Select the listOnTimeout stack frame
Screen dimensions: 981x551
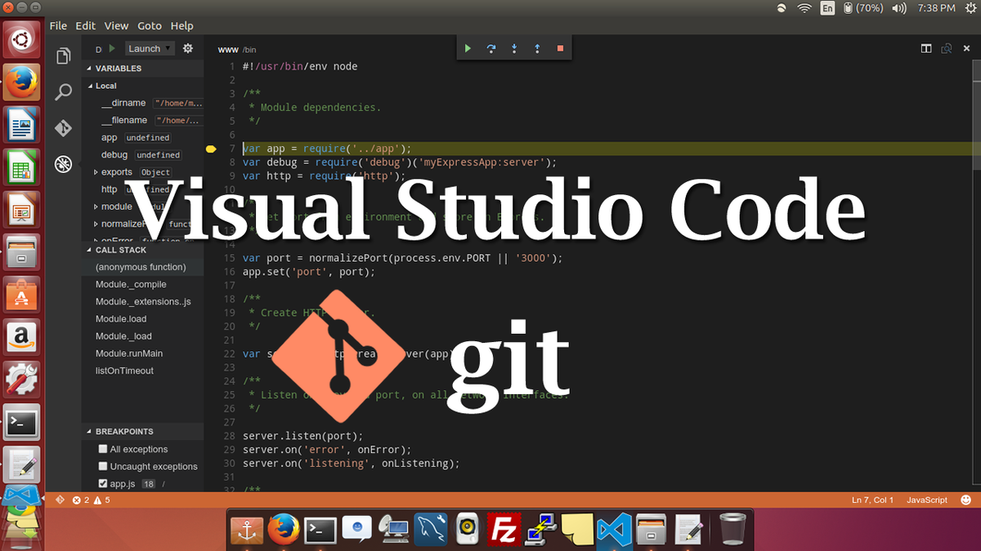coord(142,371)
